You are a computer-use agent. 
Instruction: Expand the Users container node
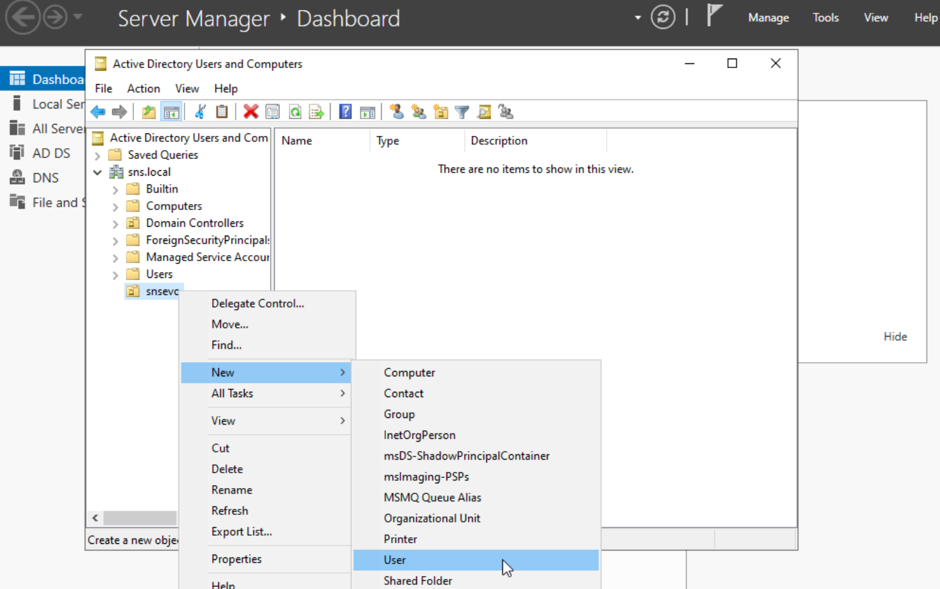click(x=115, y=275)
